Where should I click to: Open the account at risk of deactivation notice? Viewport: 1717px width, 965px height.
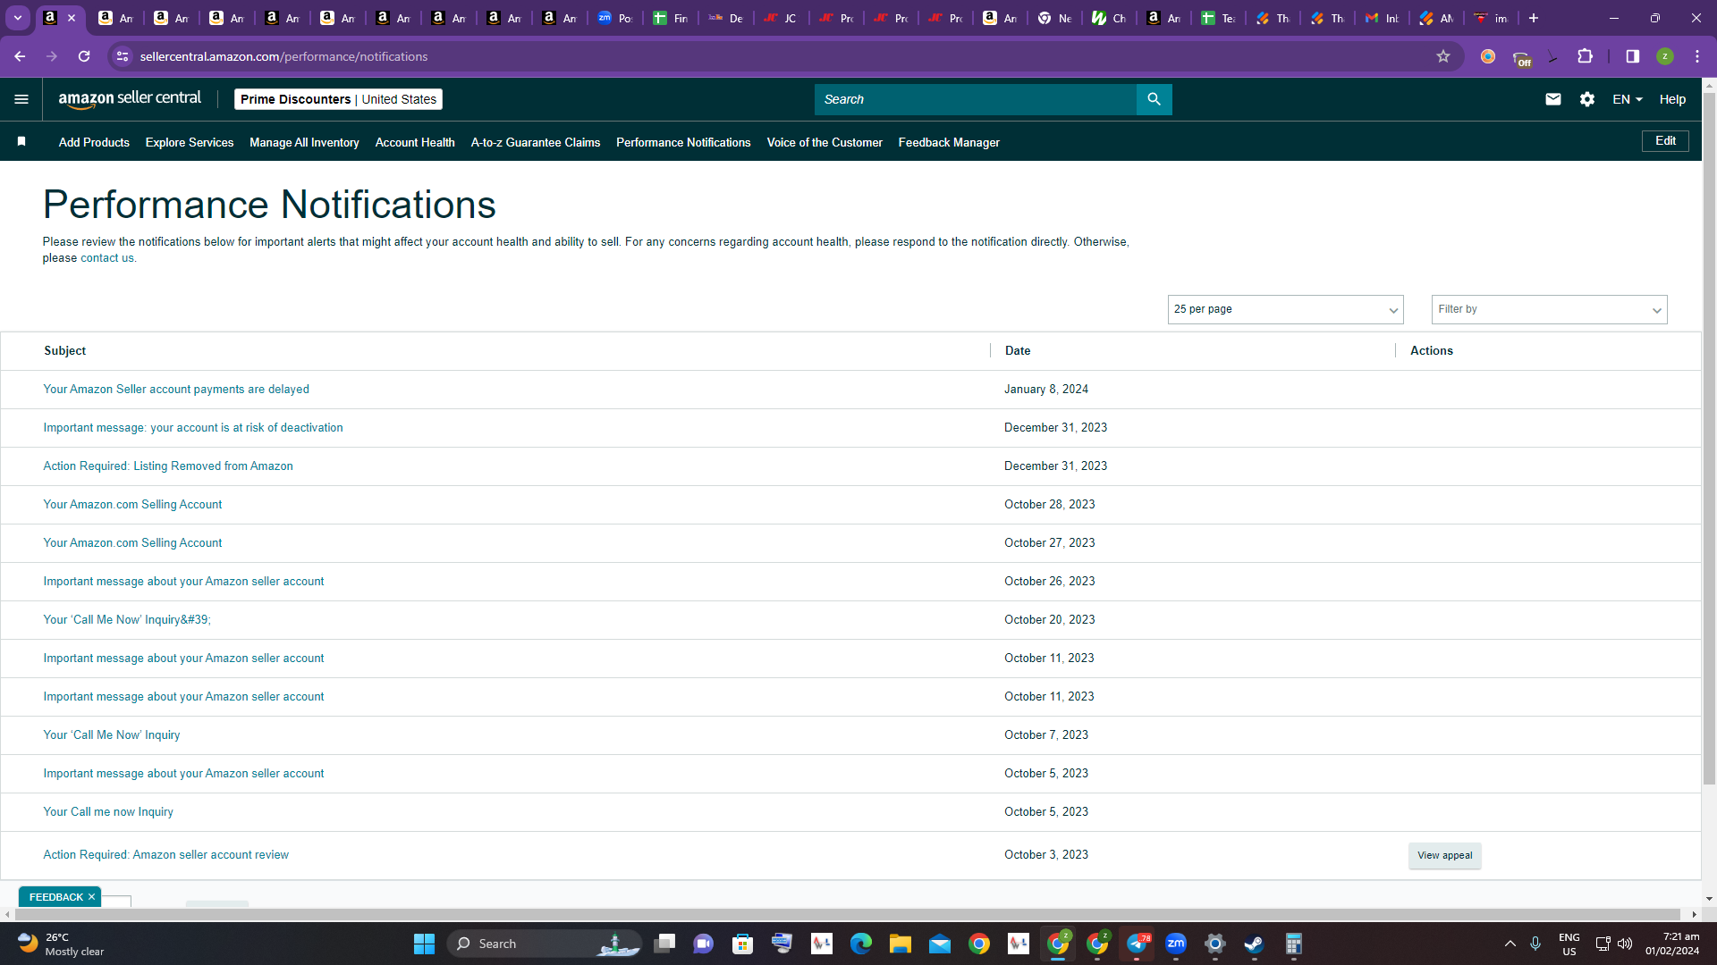pos(193,428)
